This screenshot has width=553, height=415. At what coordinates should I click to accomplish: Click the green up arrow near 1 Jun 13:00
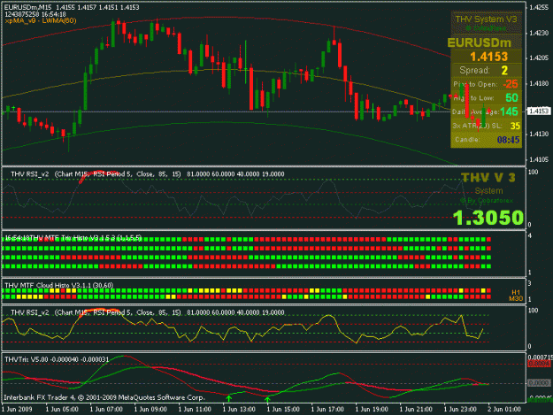[x=229, y=398]
